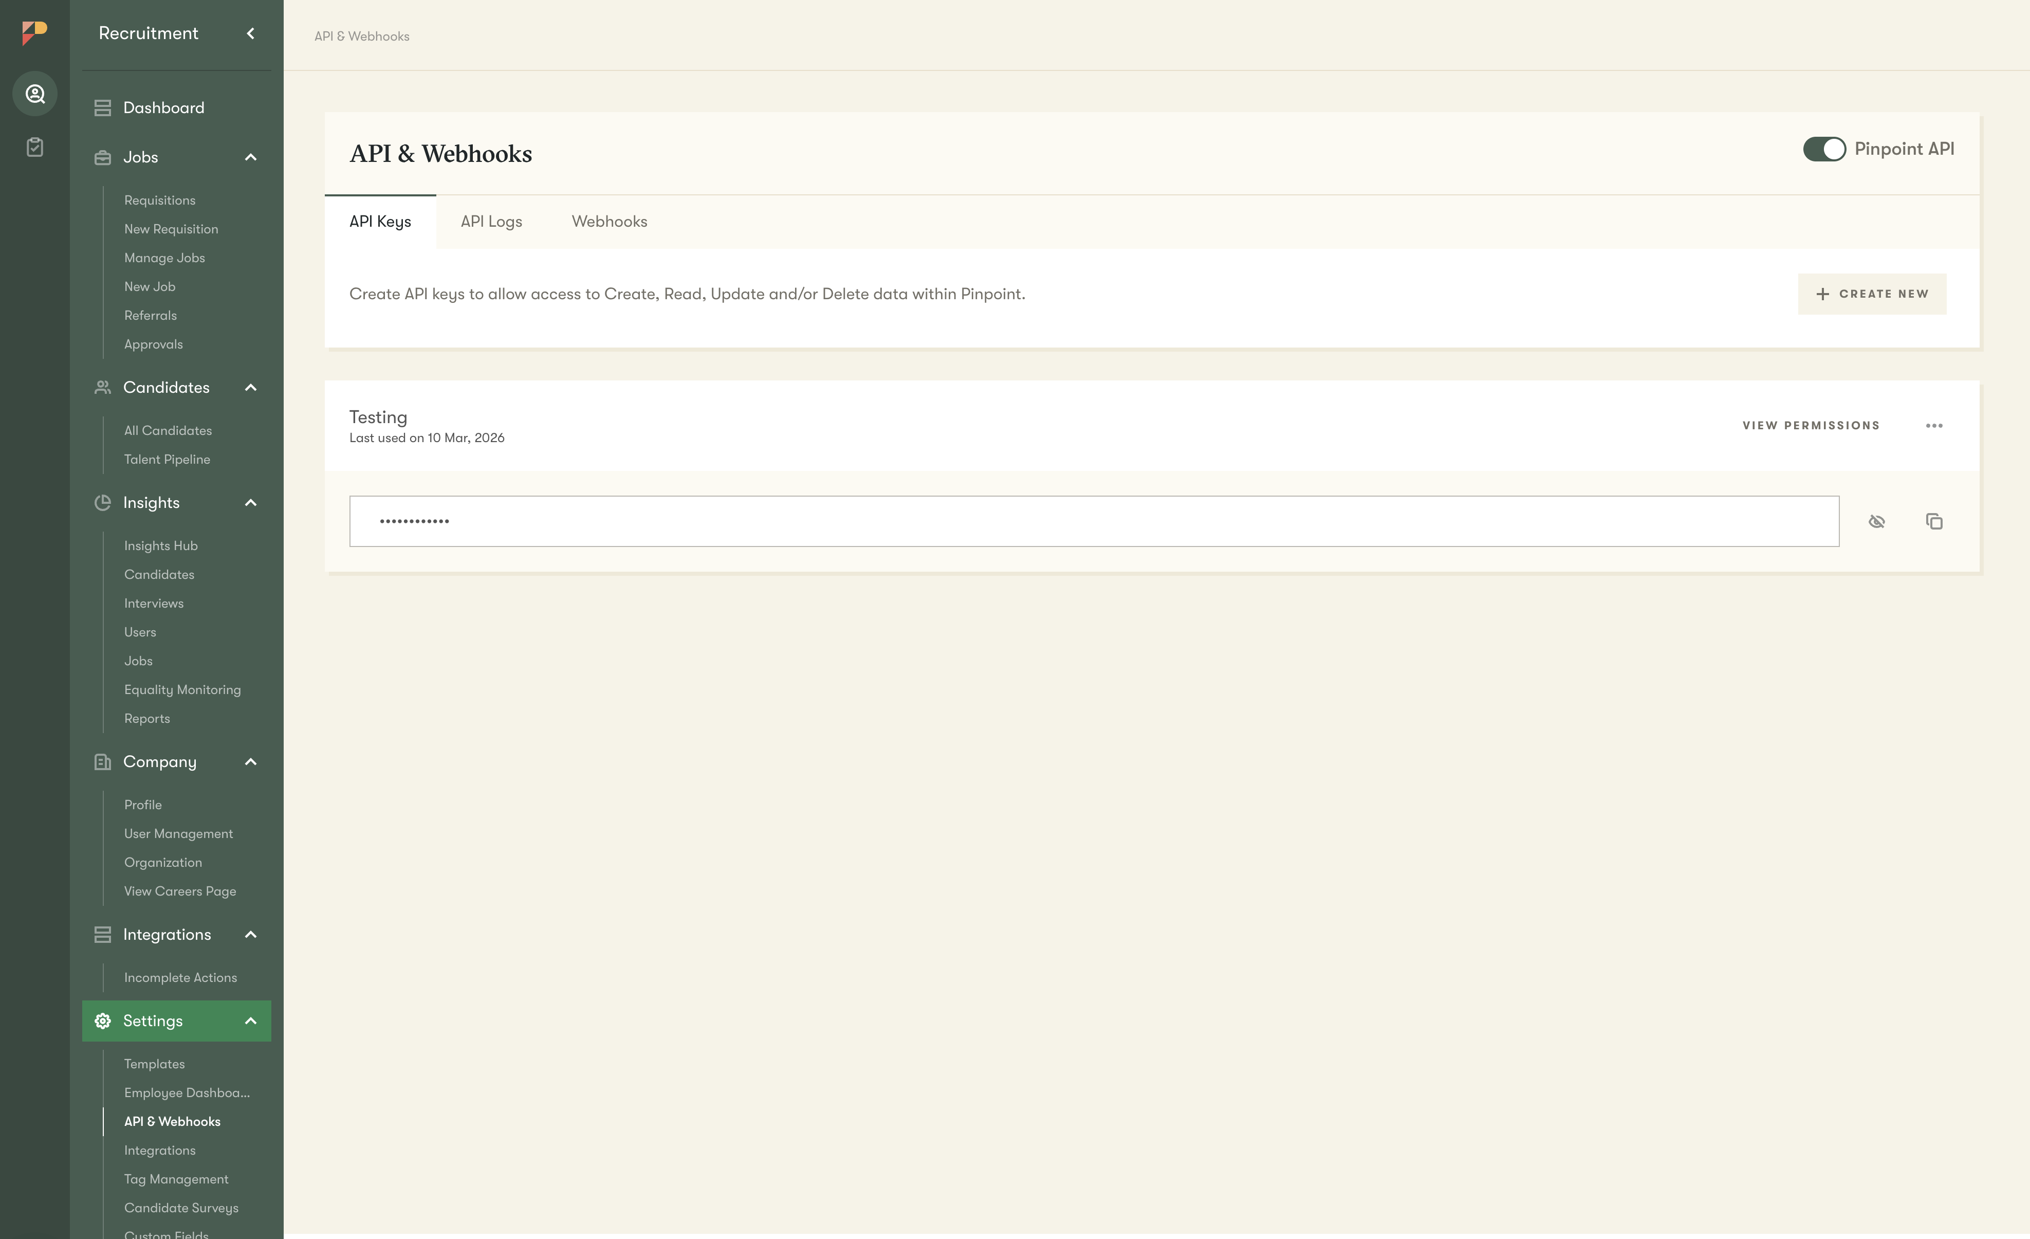Collapse the Candidates section chevron

pos(250,388)
